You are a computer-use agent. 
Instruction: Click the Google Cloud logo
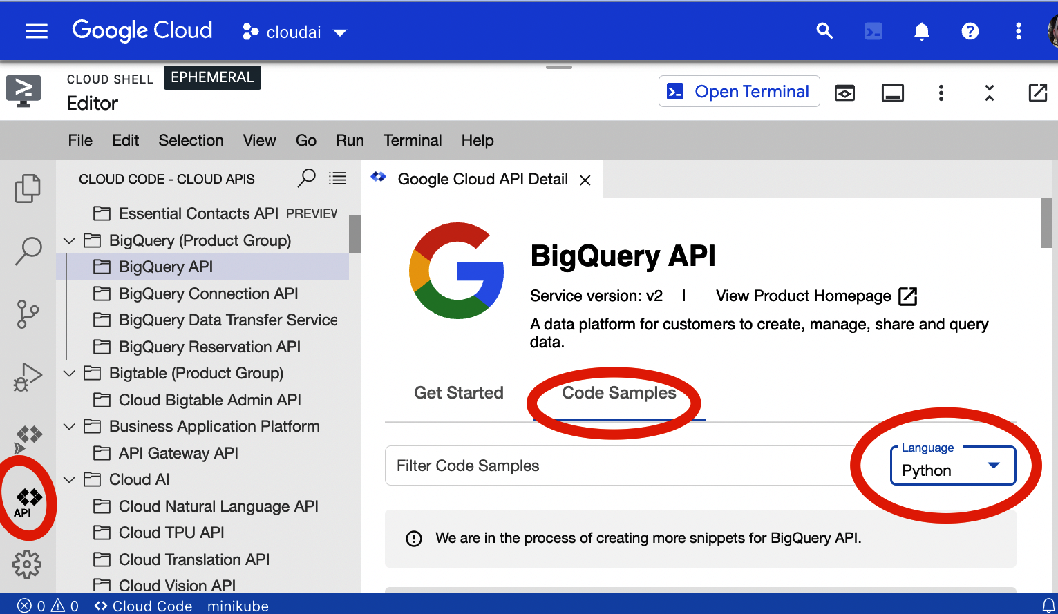point(142,30)
